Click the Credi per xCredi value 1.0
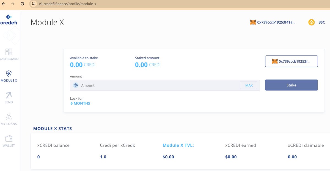 pos(103,157)
